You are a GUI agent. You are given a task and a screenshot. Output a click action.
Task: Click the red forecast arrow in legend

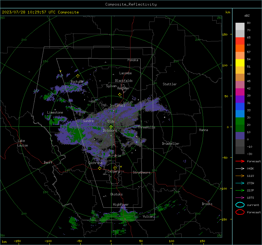pos(240,161)
